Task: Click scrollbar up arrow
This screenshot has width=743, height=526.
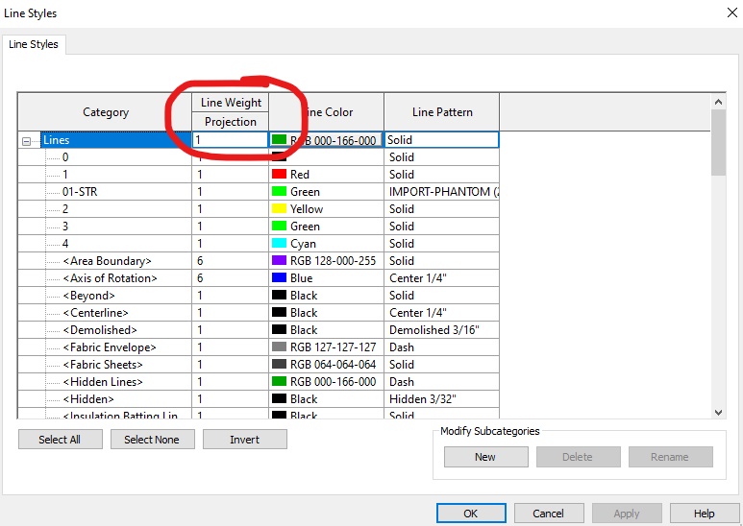Action: tap(718, 102)
